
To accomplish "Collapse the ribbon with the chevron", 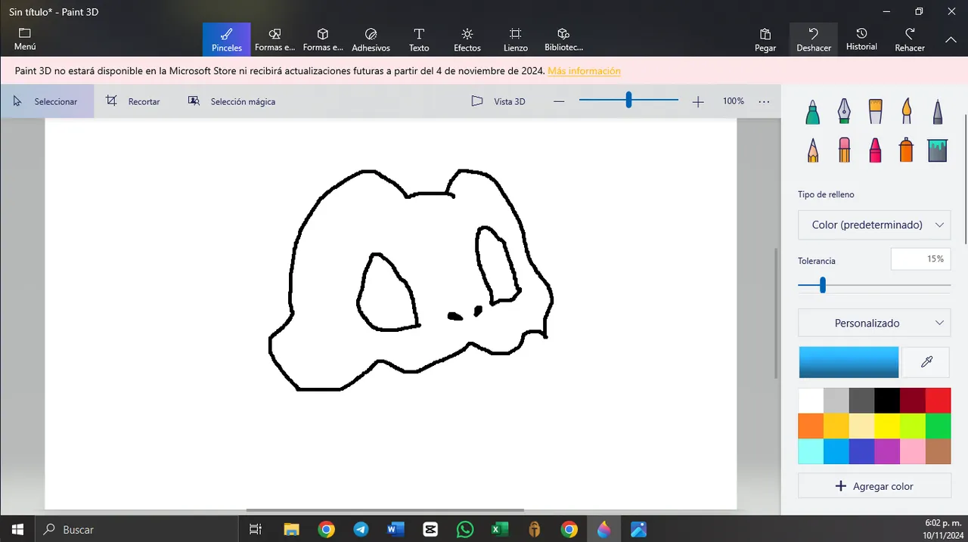I will [951, 39].
